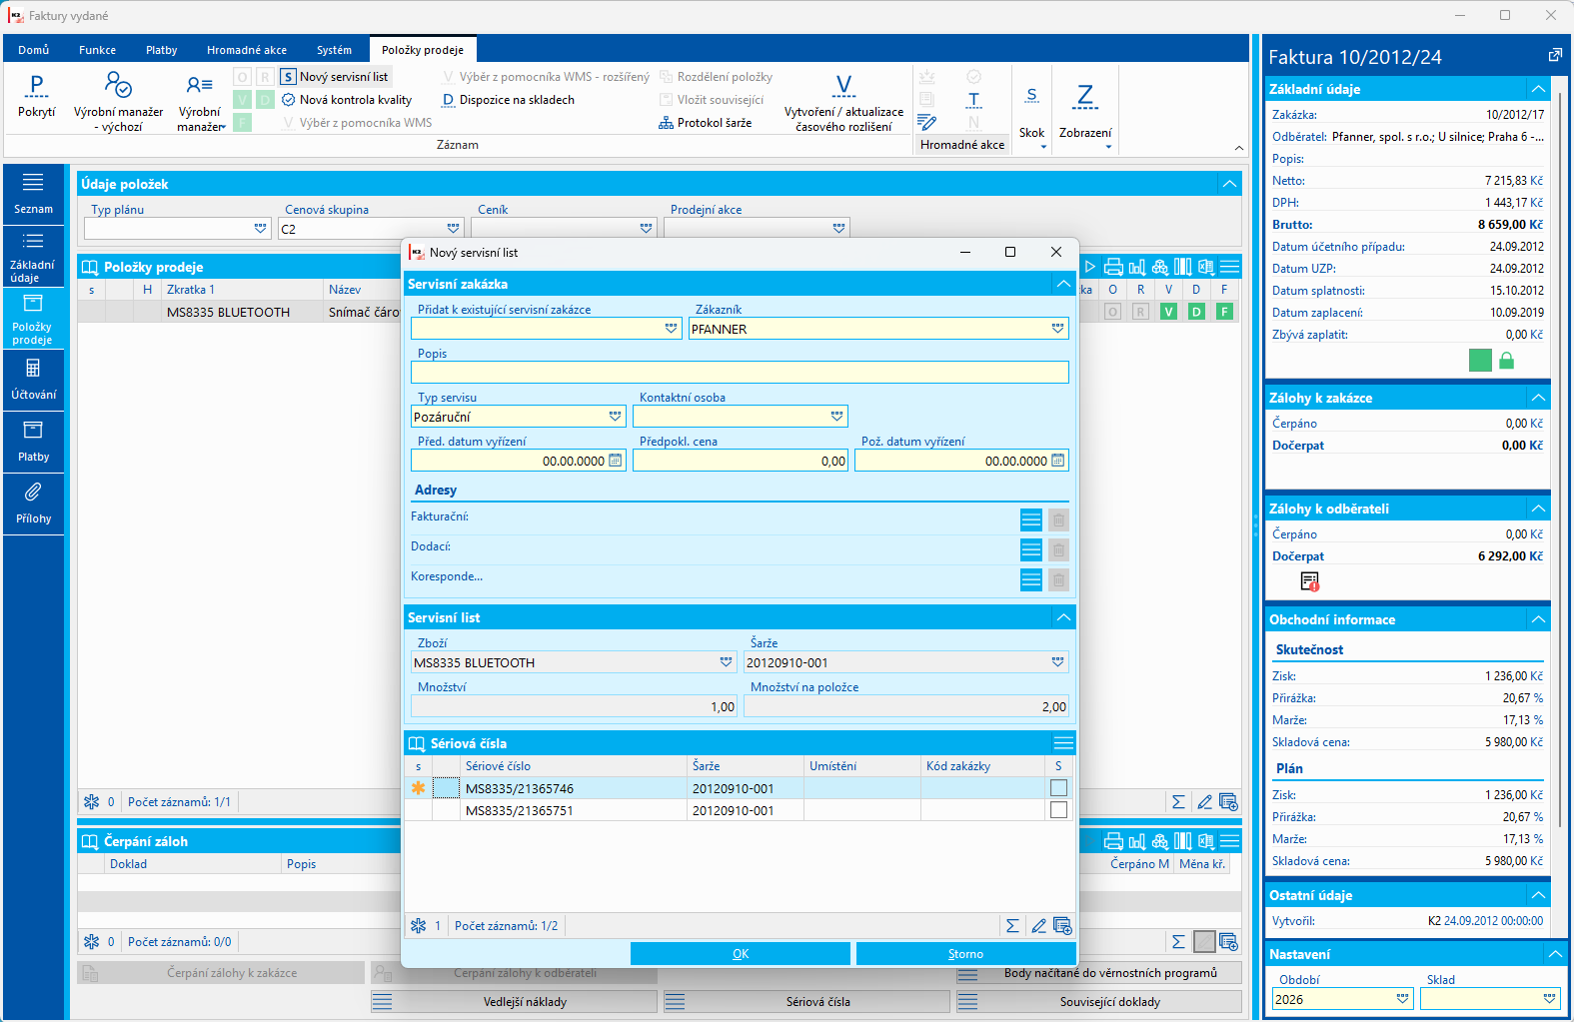Click the Dispozice na skladech icon
Viewport: 1574px width, 1022px height.
449,100
